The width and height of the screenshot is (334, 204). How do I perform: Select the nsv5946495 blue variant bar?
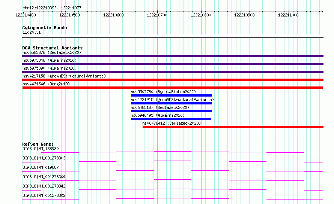pyautogui.click(x=171, y=119)
